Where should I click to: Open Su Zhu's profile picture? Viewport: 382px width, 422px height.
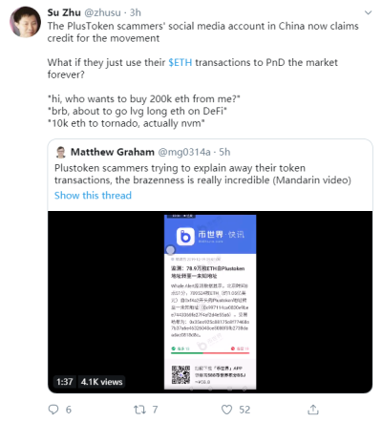pyautogui.click(x=25, y=22)
